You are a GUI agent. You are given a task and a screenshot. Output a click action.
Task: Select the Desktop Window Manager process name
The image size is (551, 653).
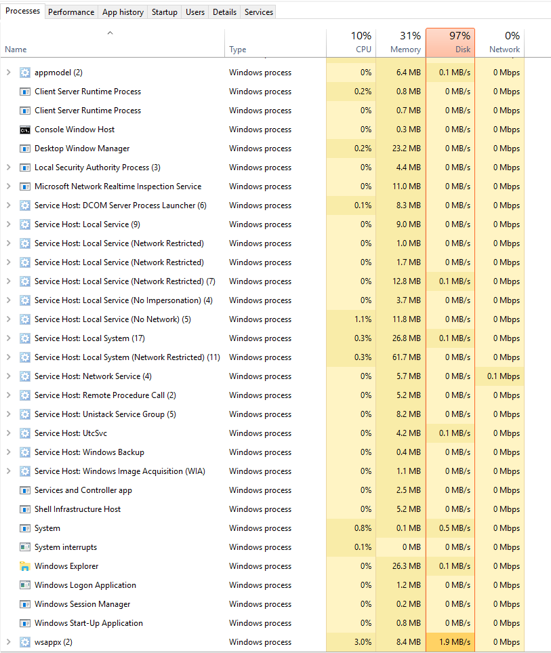82,149
